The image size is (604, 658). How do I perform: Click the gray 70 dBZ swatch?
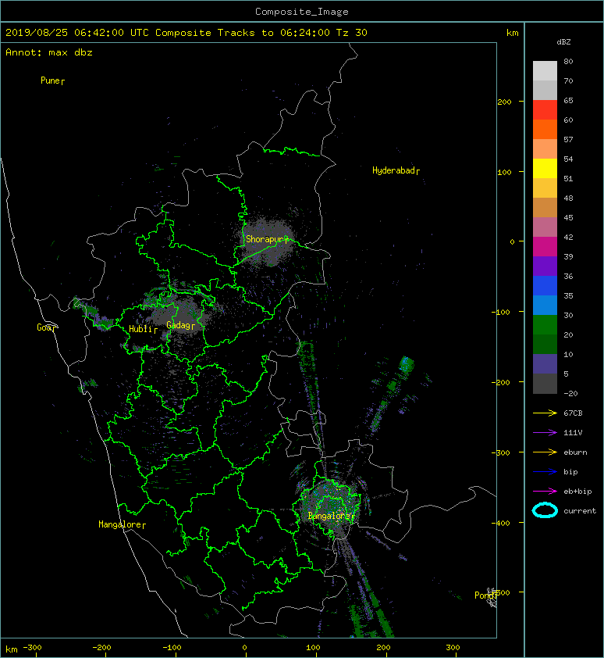545,90
